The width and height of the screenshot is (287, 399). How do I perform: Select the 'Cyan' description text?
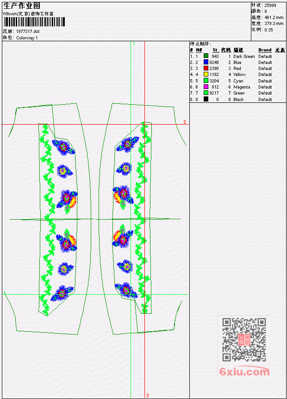(x=238, y=81)
